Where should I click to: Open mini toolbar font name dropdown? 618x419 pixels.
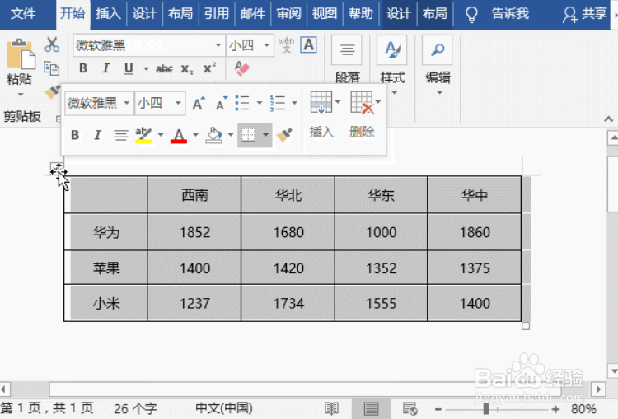pyautogui.click(x=127, y=103)
